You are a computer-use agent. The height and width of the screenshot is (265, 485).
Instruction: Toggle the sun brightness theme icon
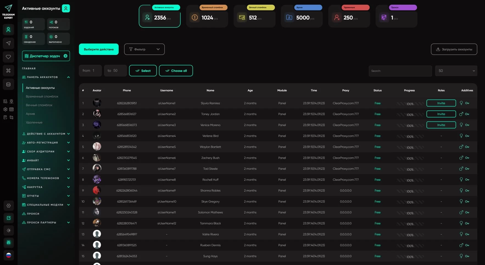(9, 230)
